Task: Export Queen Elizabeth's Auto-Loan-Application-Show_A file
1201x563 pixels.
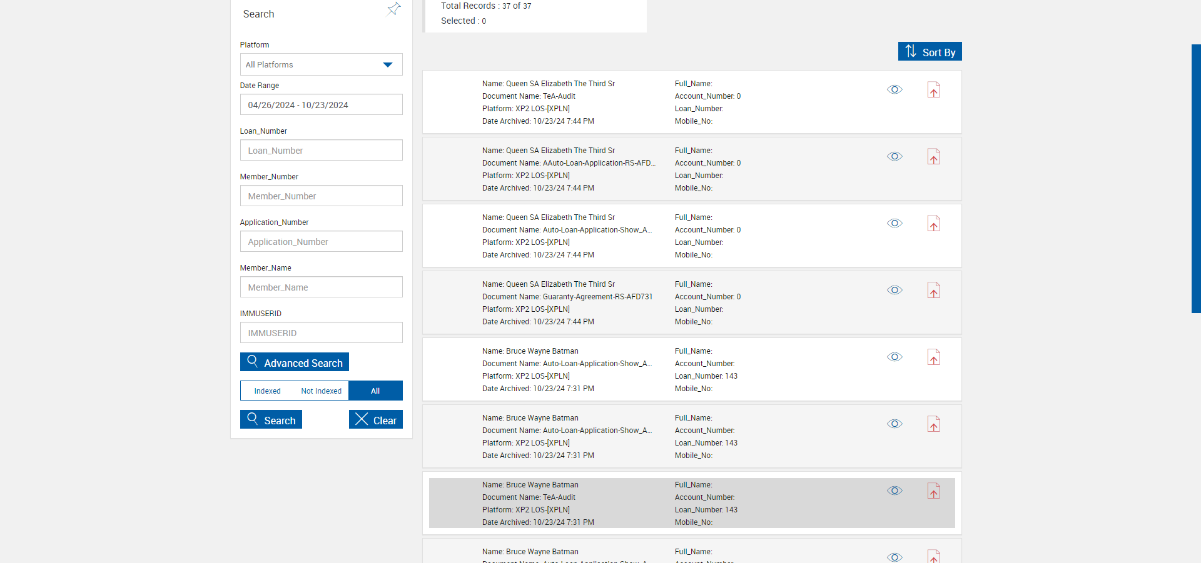Action: [x=934, y=223]
